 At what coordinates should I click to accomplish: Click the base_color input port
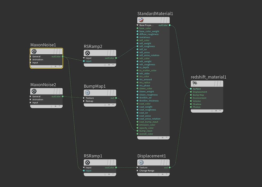pyautogui.click(x=137, y=28)
